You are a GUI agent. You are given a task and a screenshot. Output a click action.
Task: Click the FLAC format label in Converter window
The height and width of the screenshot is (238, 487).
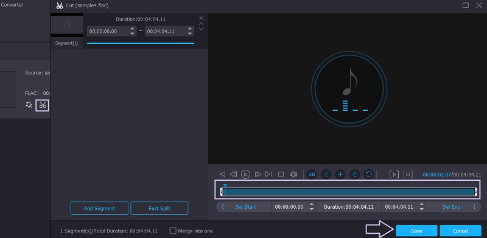pyautogui.click(x=31, y=93)
